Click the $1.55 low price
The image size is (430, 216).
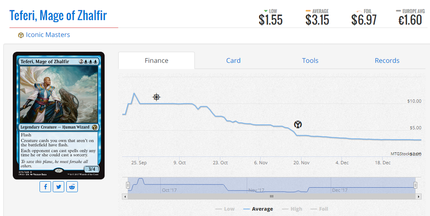pos(270,20)
